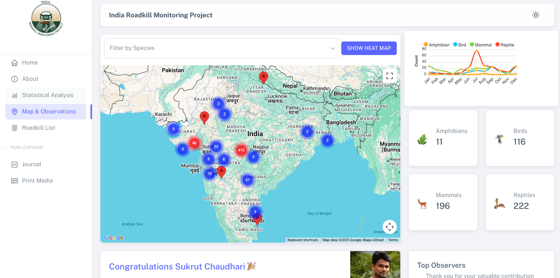Toggle Amphibian series in chart legend
The width and height of the screenshot is (560, 278).
[x=436, y=45]
